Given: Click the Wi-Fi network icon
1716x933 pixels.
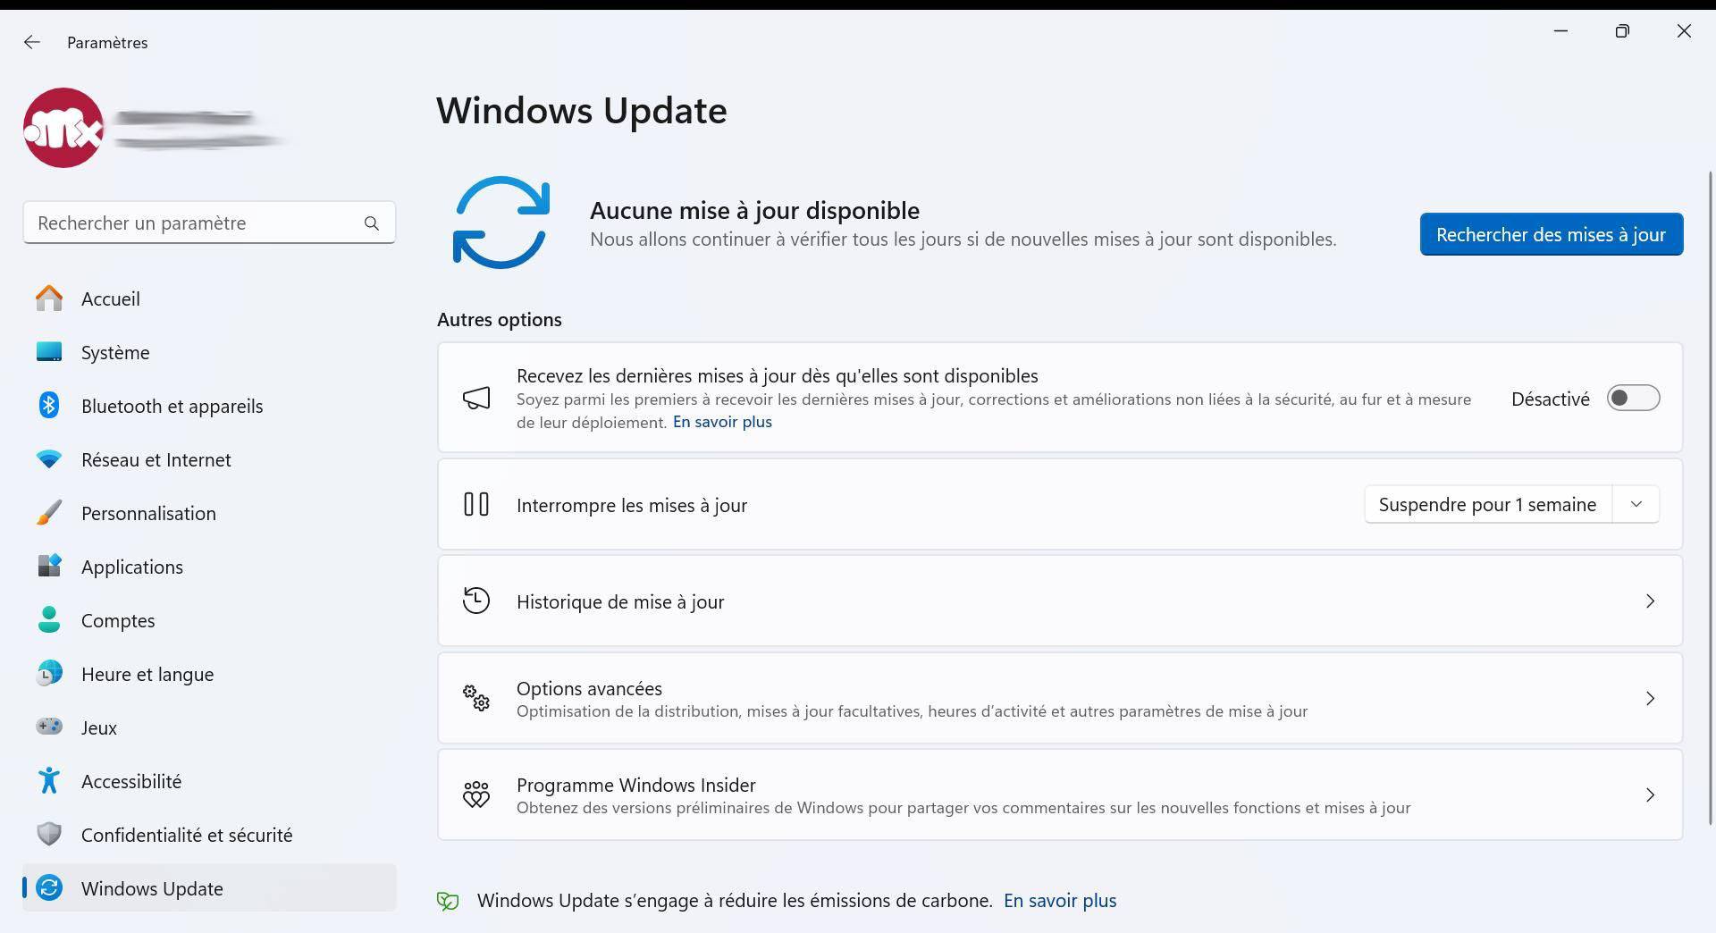Looking at the screenshot, I should [x=49, y=459].
